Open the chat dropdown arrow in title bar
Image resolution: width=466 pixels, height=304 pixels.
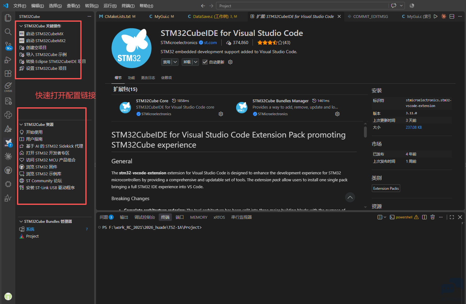pos(401,6)
